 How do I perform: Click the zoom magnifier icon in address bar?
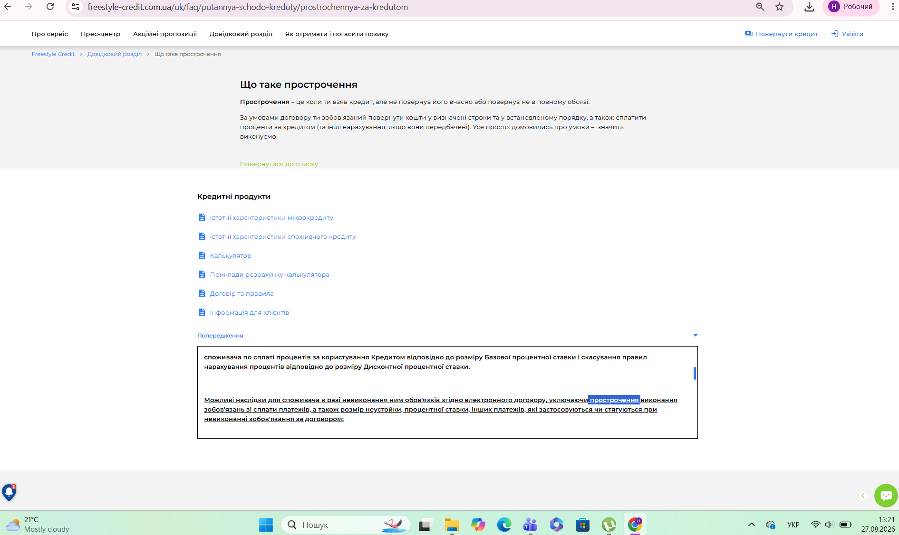pos(760,7)
